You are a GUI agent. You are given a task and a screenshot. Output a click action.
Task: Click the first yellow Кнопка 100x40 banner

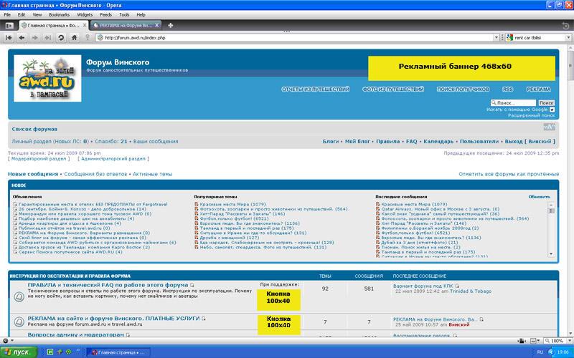coord(278,299)
